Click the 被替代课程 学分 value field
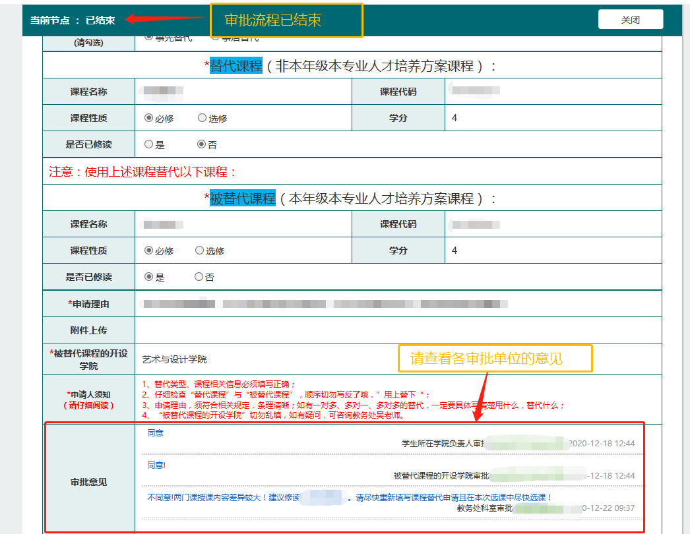The image size is (690, 534). click(x=553, y=251)
